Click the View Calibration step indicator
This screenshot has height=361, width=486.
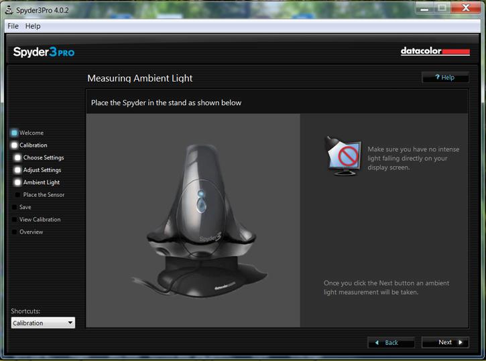[14, 220]
